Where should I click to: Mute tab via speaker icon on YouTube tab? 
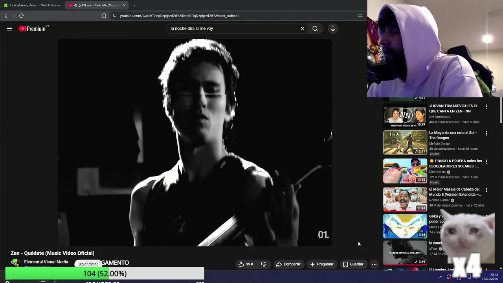pos(75,5)
